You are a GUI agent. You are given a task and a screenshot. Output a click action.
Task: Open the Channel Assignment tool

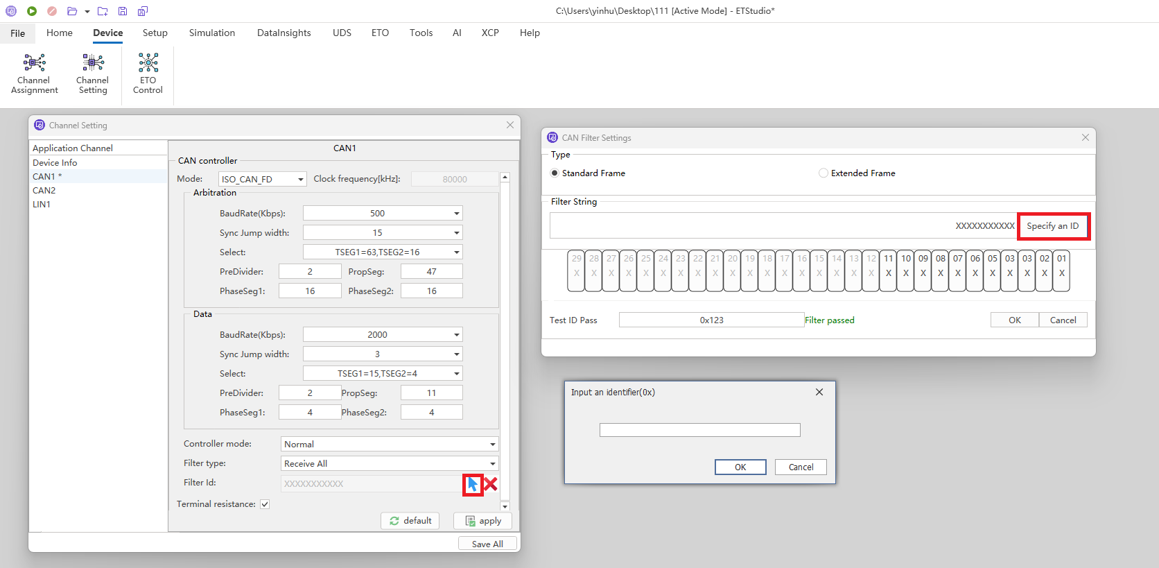pyautogui.click(x=34, y=74)
